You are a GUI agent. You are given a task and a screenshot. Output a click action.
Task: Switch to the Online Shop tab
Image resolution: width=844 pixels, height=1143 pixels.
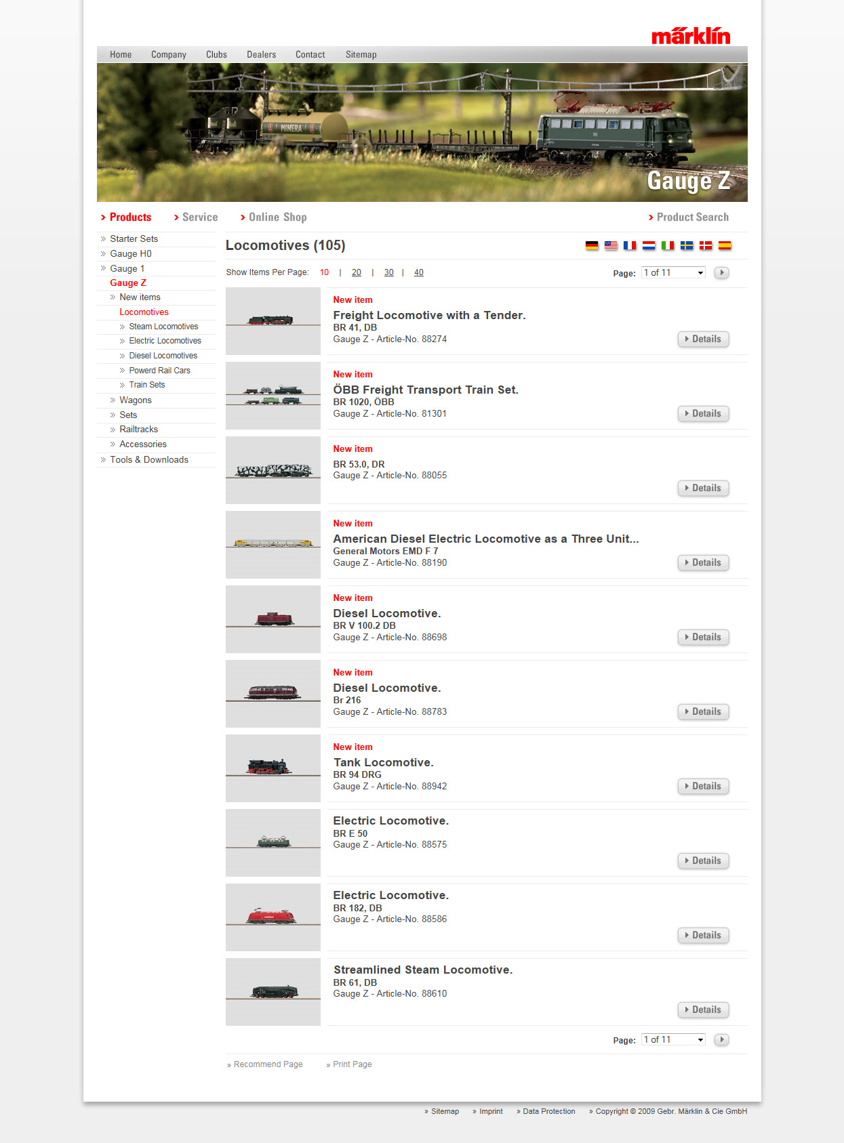tap(277, 217)
